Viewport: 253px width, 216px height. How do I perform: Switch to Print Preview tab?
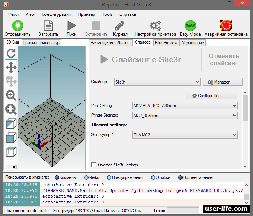coord(166,43)
